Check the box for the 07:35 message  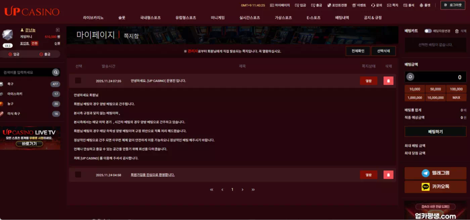click(x=78, y=80)
